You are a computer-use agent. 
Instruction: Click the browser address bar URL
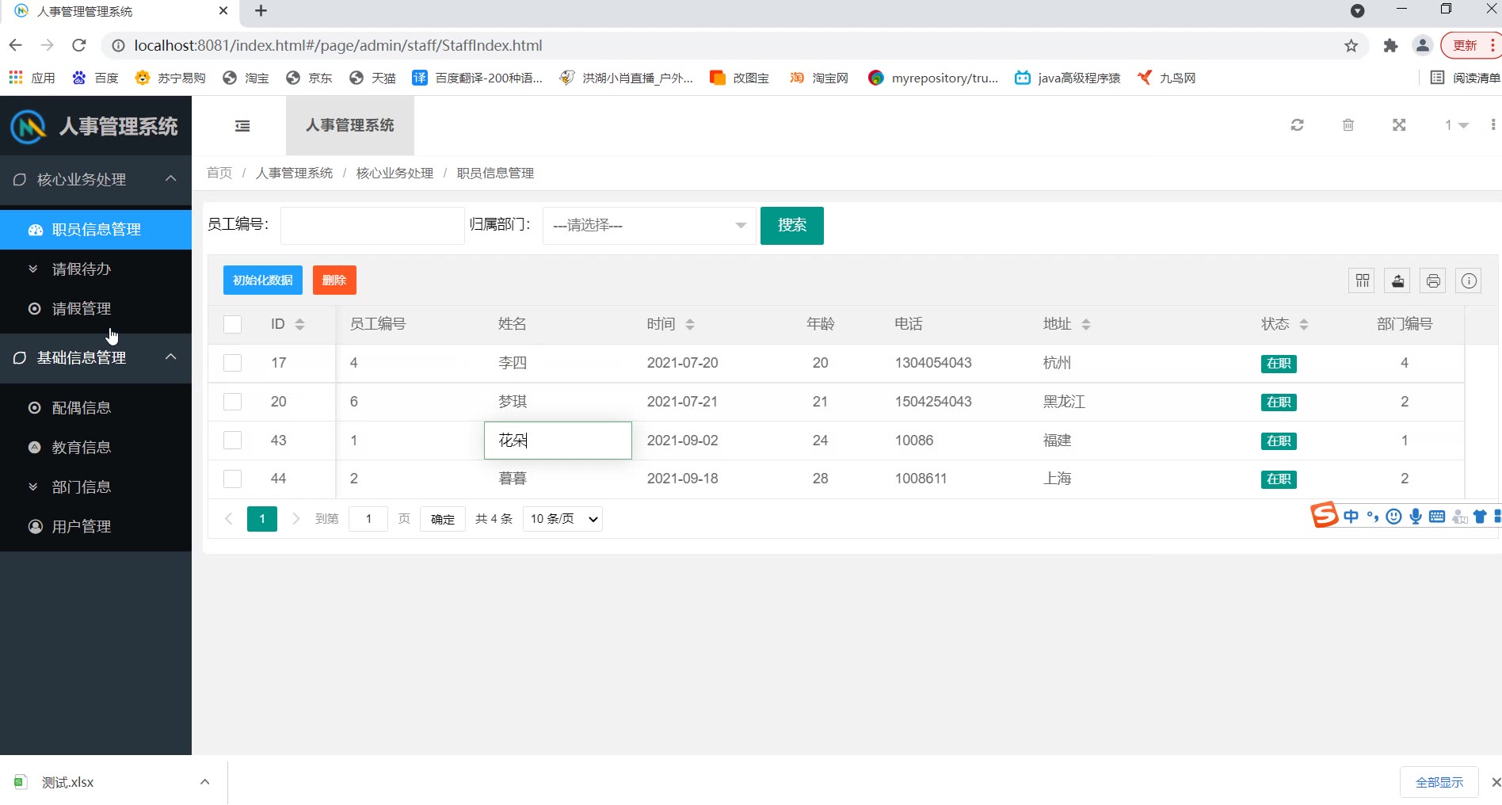click(338, 46)
